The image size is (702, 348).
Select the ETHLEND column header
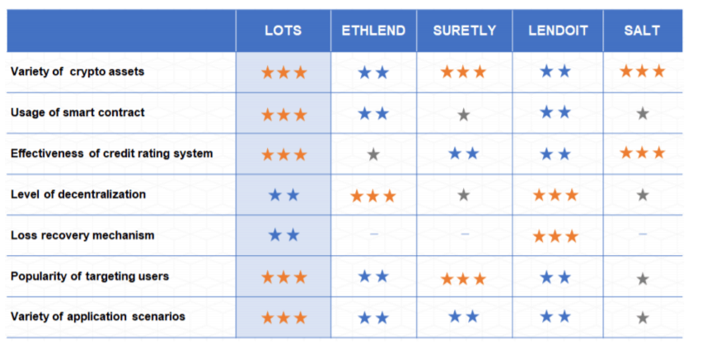[x=373, y=30]
